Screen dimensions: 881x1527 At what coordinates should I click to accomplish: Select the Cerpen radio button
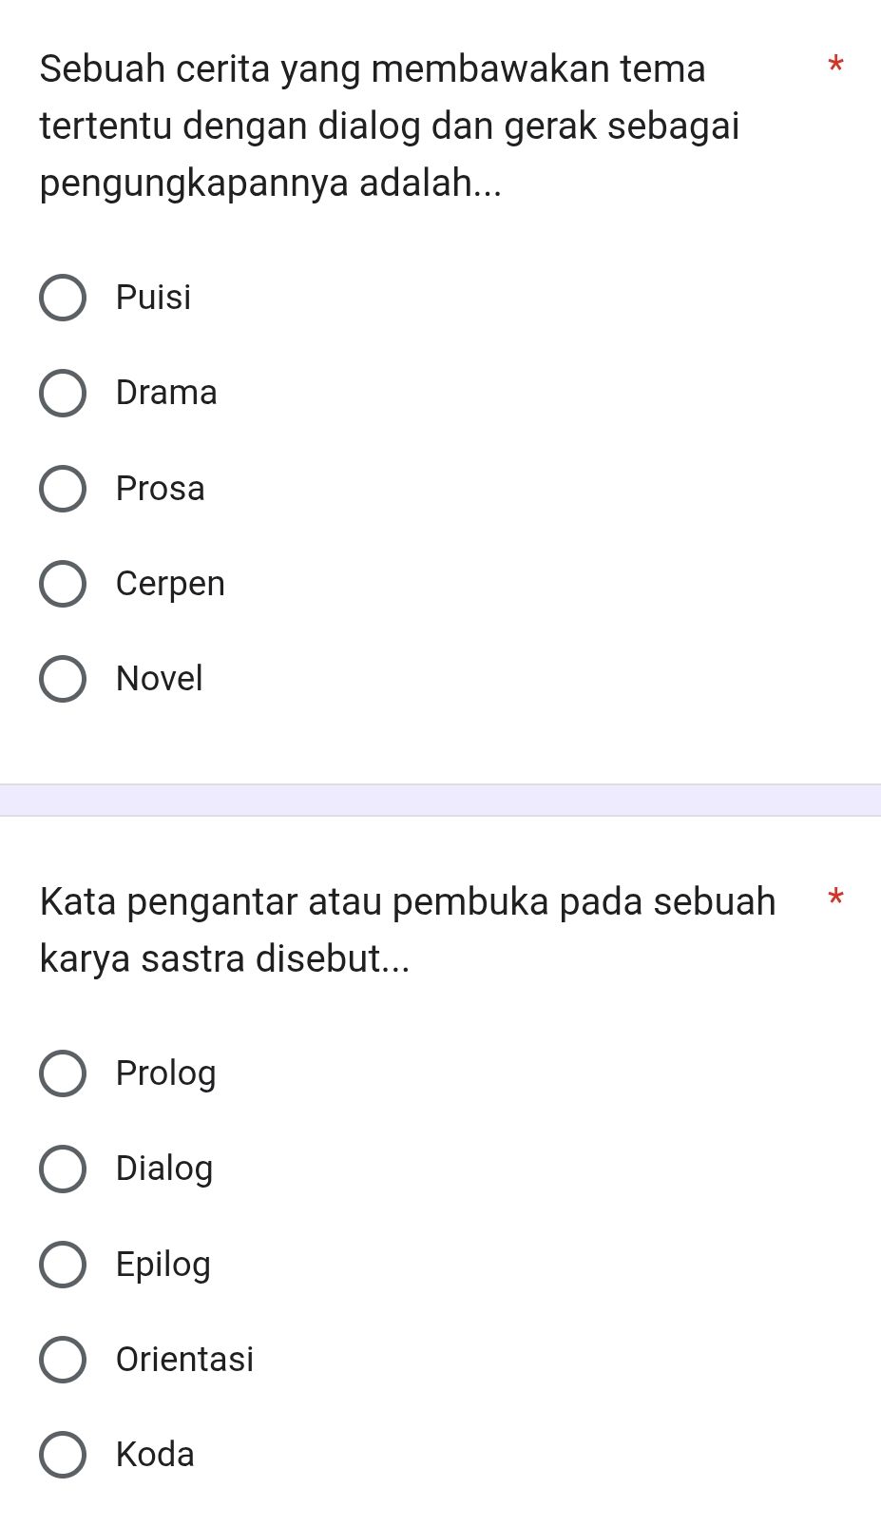coord(63,583)
